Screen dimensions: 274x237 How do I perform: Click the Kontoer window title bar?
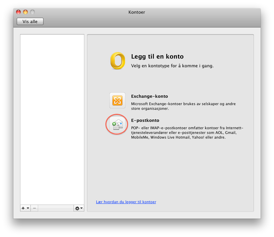(136, 12)
